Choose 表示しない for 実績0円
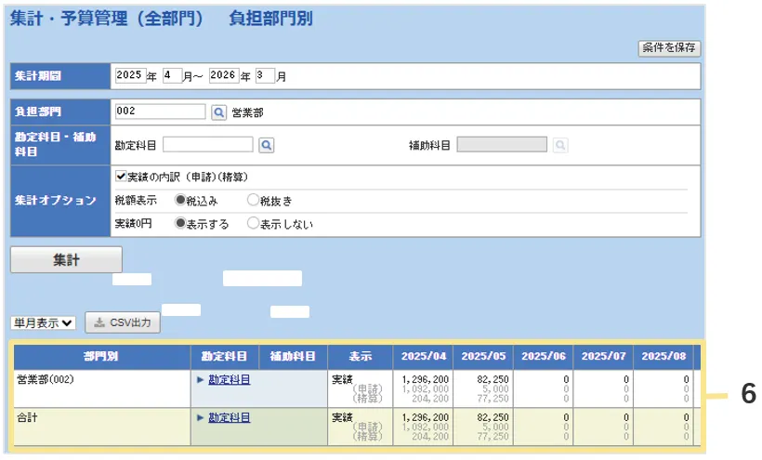The image size is (762, 460). click(x=253, y=223)
